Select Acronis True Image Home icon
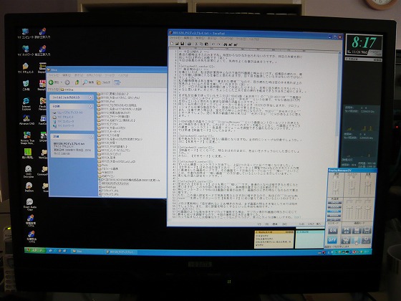Screen dimensions: 401x301 [x=27, y=138]
